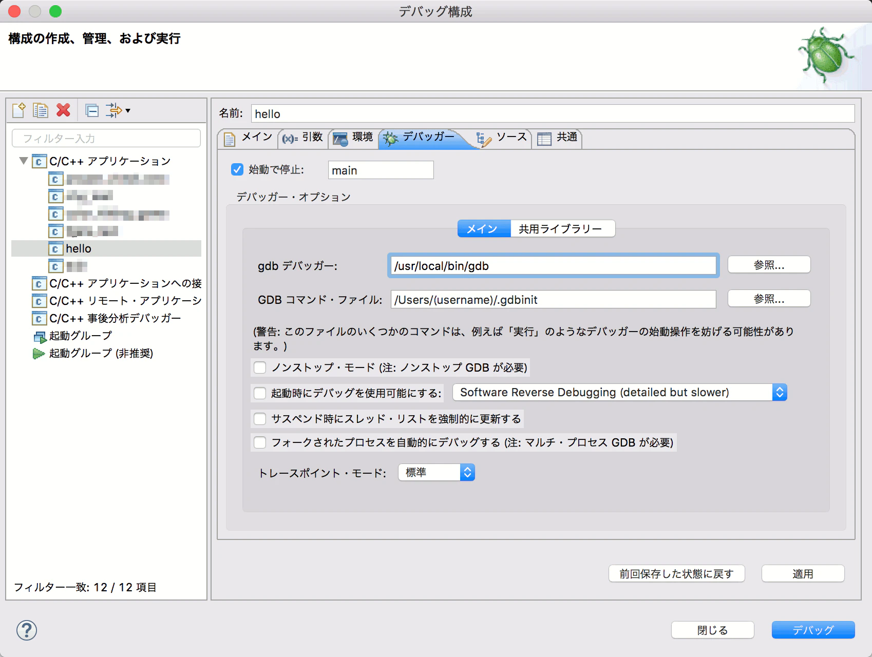Click the help question mark icon
The height and width of the screenshot is (657, 872).
point(27,630)
